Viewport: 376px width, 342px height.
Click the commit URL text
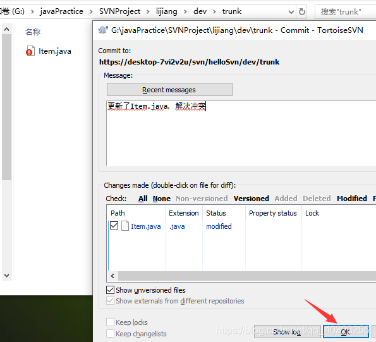click(189, 62)
